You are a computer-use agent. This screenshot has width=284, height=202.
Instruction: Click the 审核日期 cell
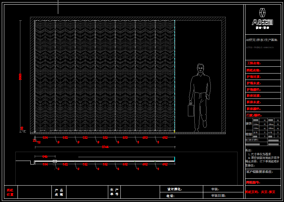coord(219,196)
